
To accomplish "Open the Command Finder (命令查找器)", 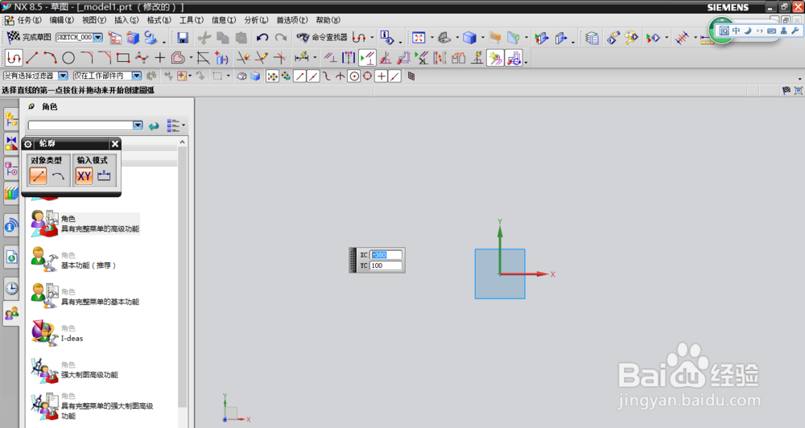I will click(323, 38).
